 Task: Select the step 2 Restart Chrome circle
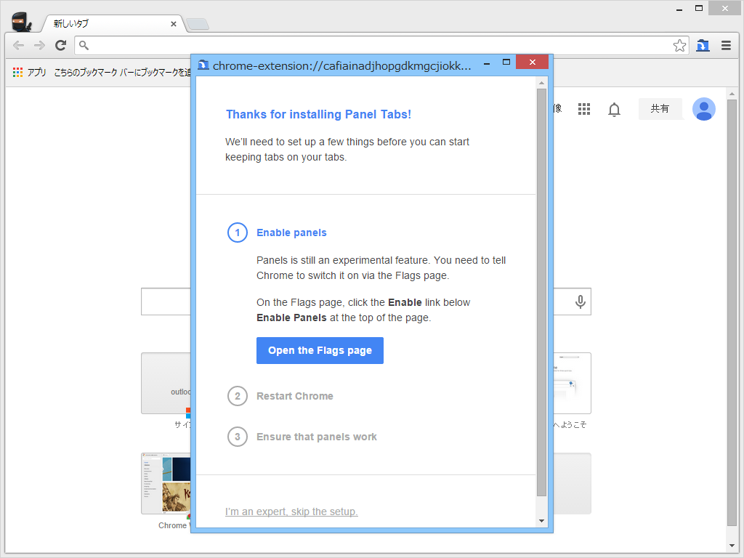238,396
